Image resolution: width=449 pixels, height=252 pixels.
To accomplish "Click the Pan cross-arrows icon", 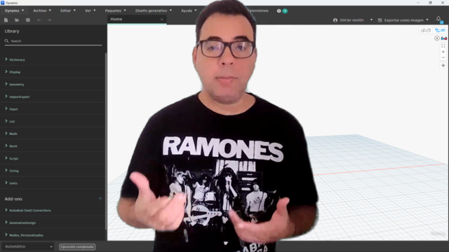I will [x=443, y=65].
